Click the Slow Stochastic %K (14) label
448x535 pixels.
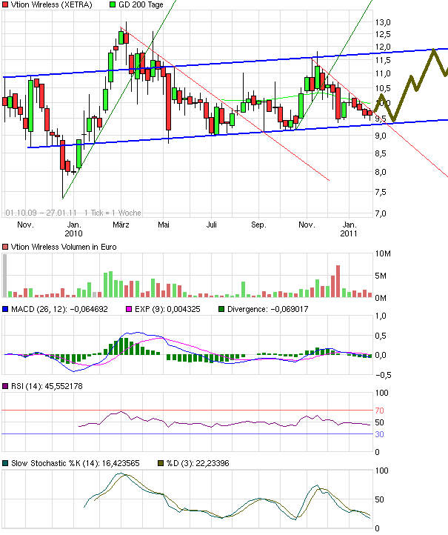76,463
